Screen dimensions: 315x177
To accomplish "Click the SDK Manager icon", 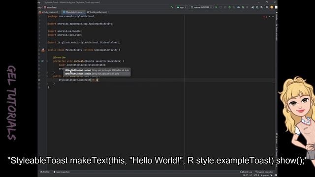I will (x=261, y=7).
